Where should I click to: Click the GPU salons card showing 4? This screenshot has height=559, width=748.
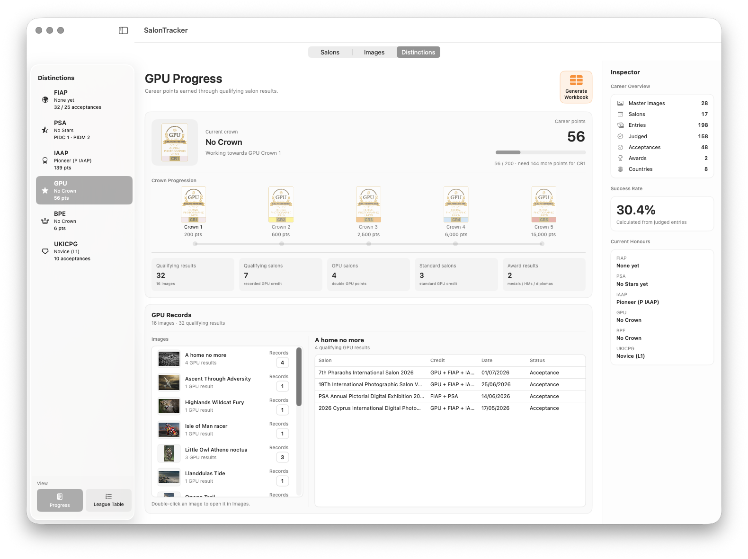pos(368,275)
